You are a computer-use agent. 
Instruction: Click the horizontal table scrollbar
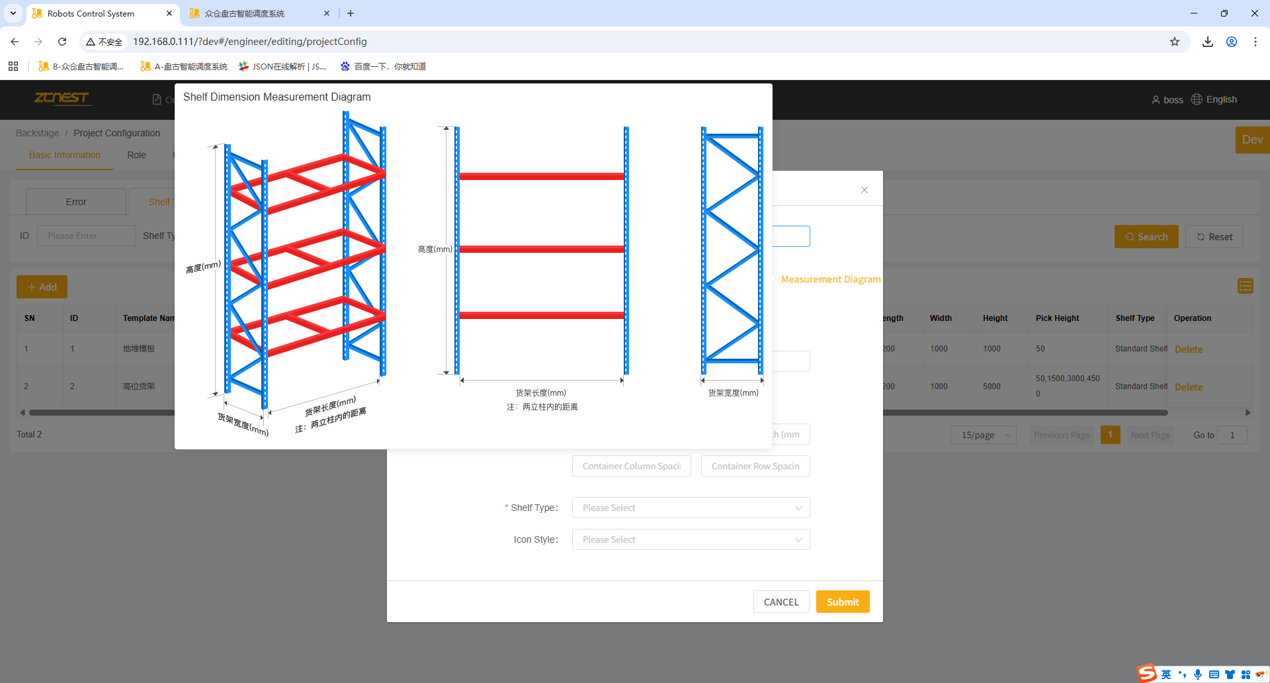(x=1025, y=412)
